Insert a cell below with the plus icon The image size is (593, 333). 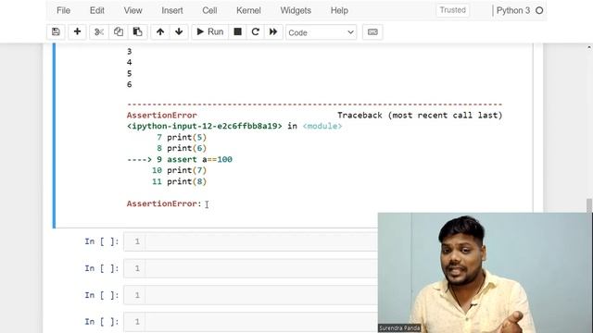click(77, 32)
